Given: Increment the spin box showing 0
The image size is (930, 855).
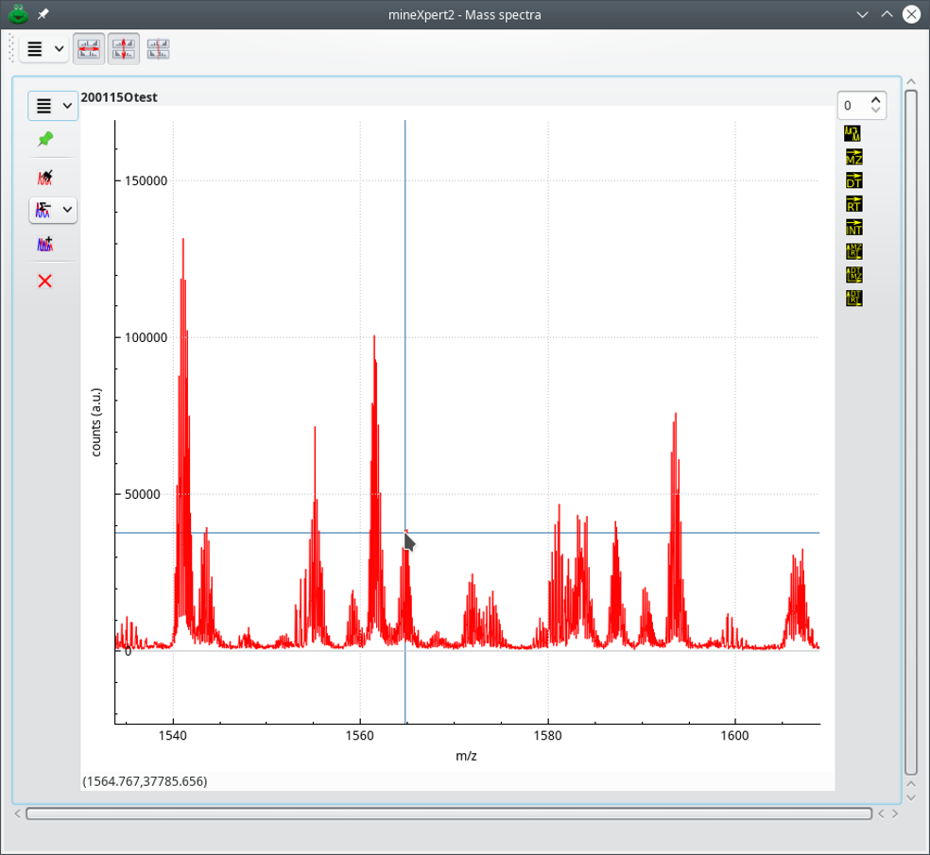Looking at the screenshot, I should click(x=876, y=100).
